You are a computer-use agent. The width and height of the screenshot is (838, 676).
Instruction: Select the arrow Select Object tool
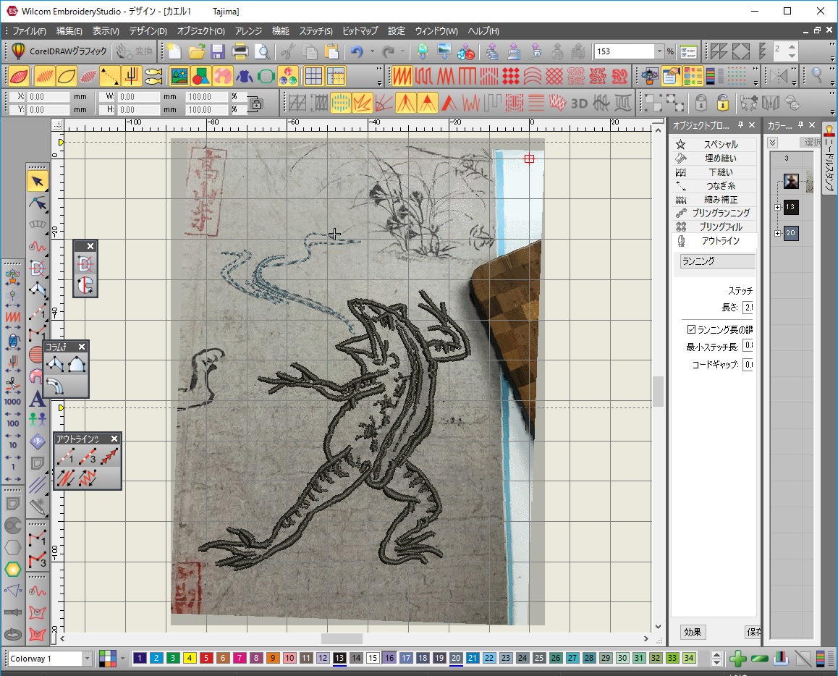pos(38,182)
